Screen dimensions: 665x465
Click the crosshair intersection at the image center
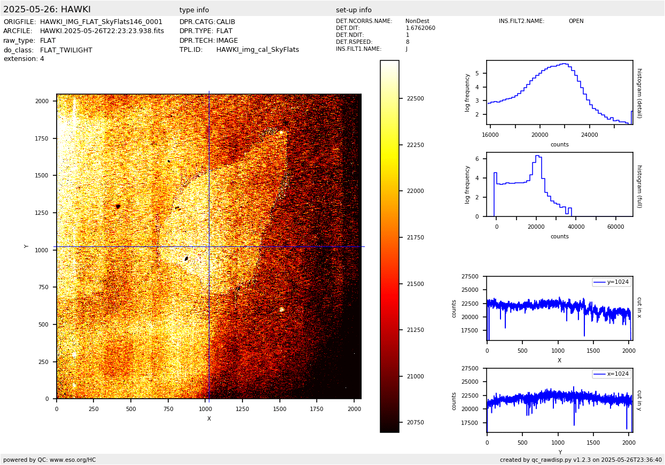pos(209,246)
